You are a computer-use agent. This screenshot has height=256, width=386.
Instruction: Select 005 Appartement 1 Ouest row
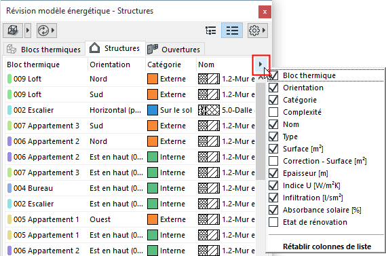130,219
